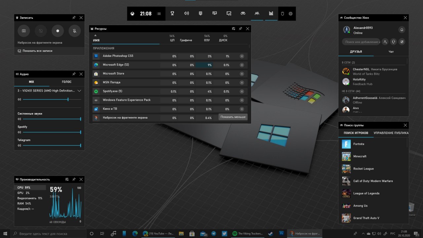The width and height of the screenshot is (423, 238).
Task: Click the Показать меньше button
Action: click(x=233, y=117)
